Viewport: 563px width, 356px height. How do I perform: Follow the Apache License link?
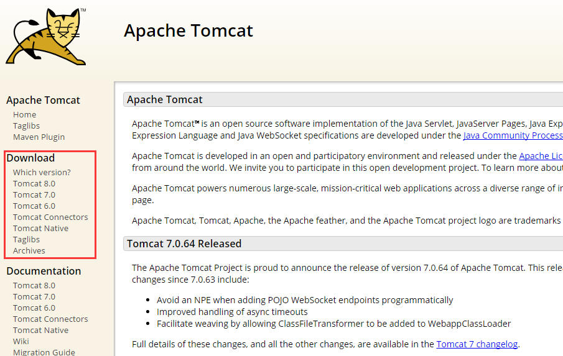(541, 156)
